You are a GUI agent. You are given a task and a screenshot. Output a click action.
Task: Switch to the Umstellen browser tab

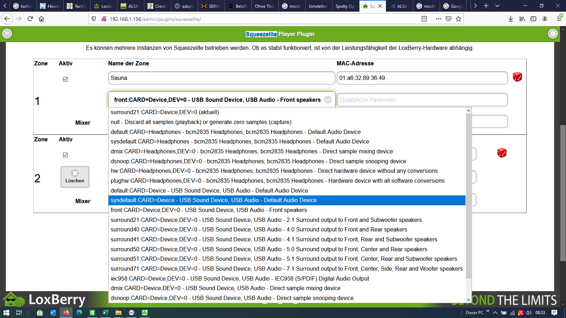[x=318, y=6]
